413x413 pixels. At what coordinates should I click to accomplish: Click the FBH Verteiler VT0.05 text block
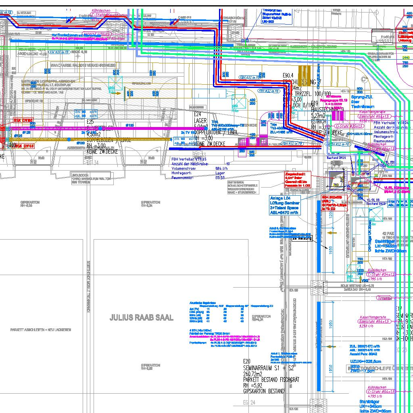tap(200, 169)
